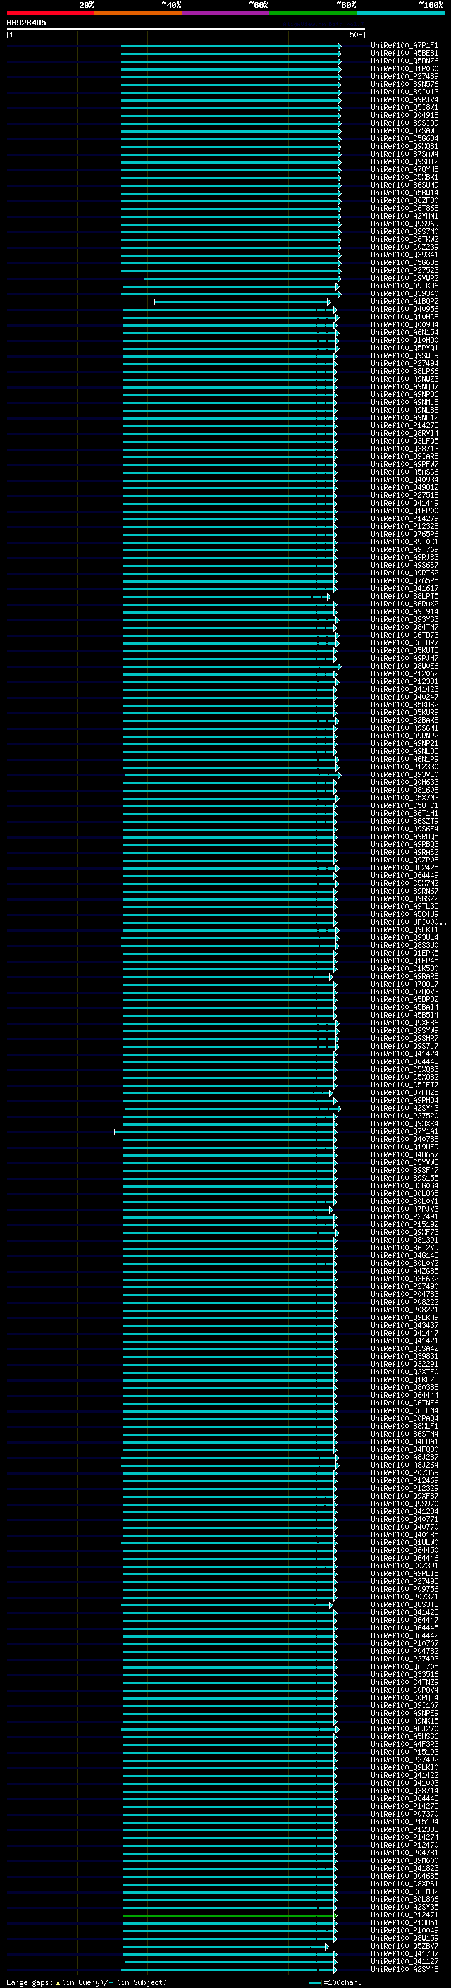Click the green ~80% identity legend bar
451x1988 pixels.
pos(313,13)
